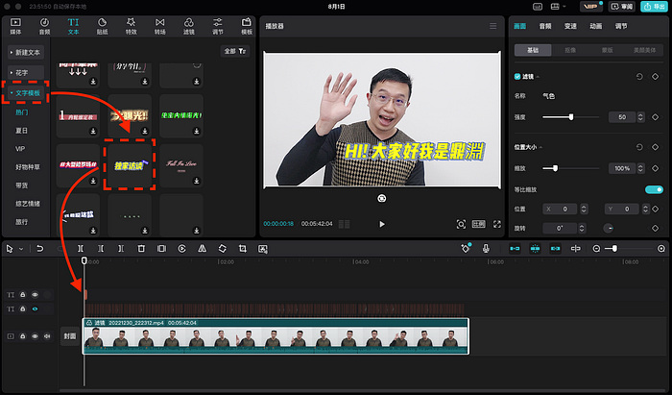Image resolution: width=672 pixels, height=395 pixels.
Task: Play the video in the player
Action: pos(382,224)
